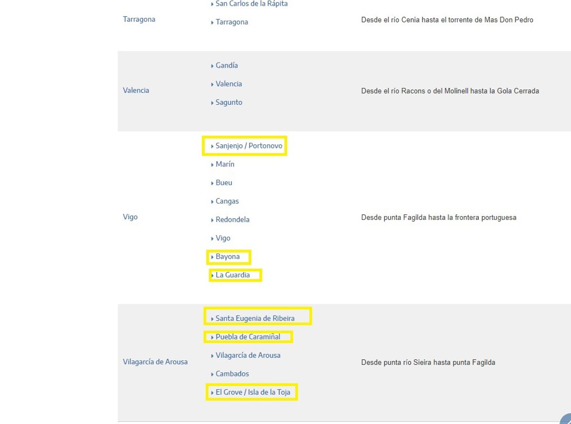Open the Marín port link
Image resolution: width=571 pixels, height=424 pixels.
pos(225,165)
